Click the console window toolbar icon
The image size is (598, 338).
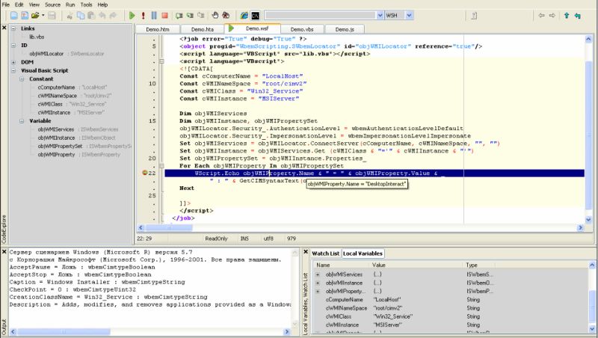click(256, 15)
